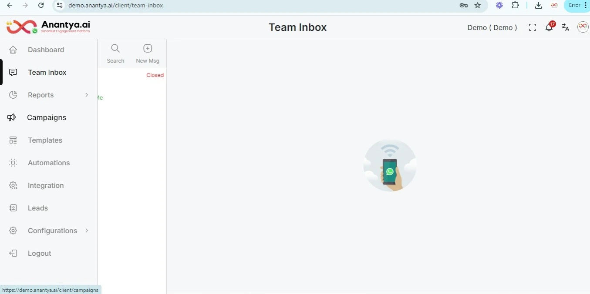This screenshot has width=590, height=294.
Task: Click the Anantya.ai logo
Action: 48,27
